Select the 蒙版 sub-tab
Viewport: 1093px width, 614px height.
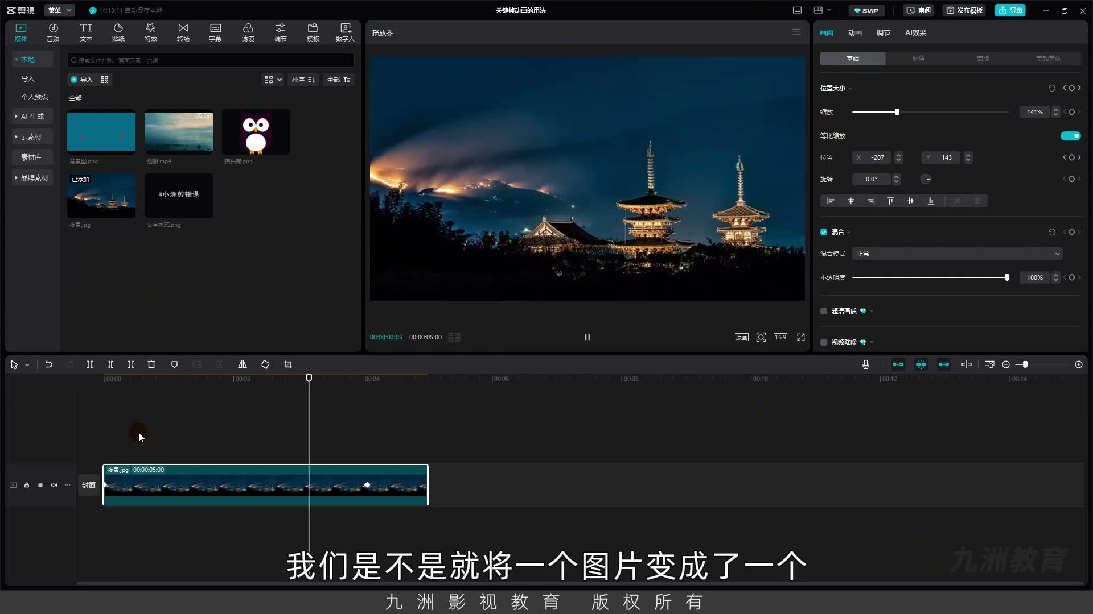coord(983,59)
